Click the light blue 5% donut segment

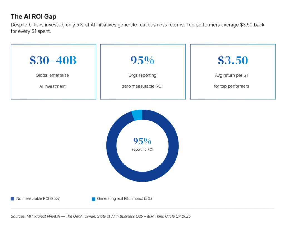137,115
